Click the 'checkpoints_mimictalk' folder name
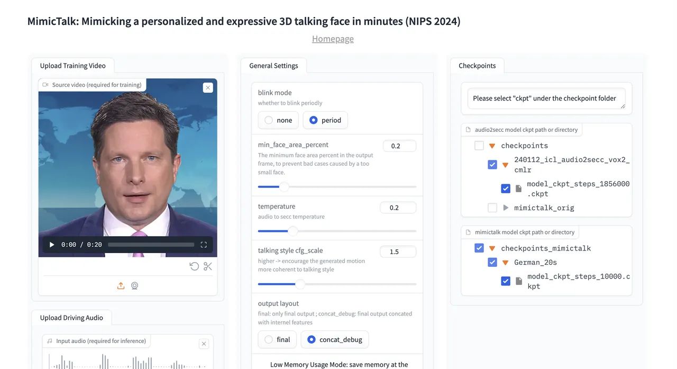Image resolution: width=677 pixels, height=369 pixels. click(x=546, y=248)
